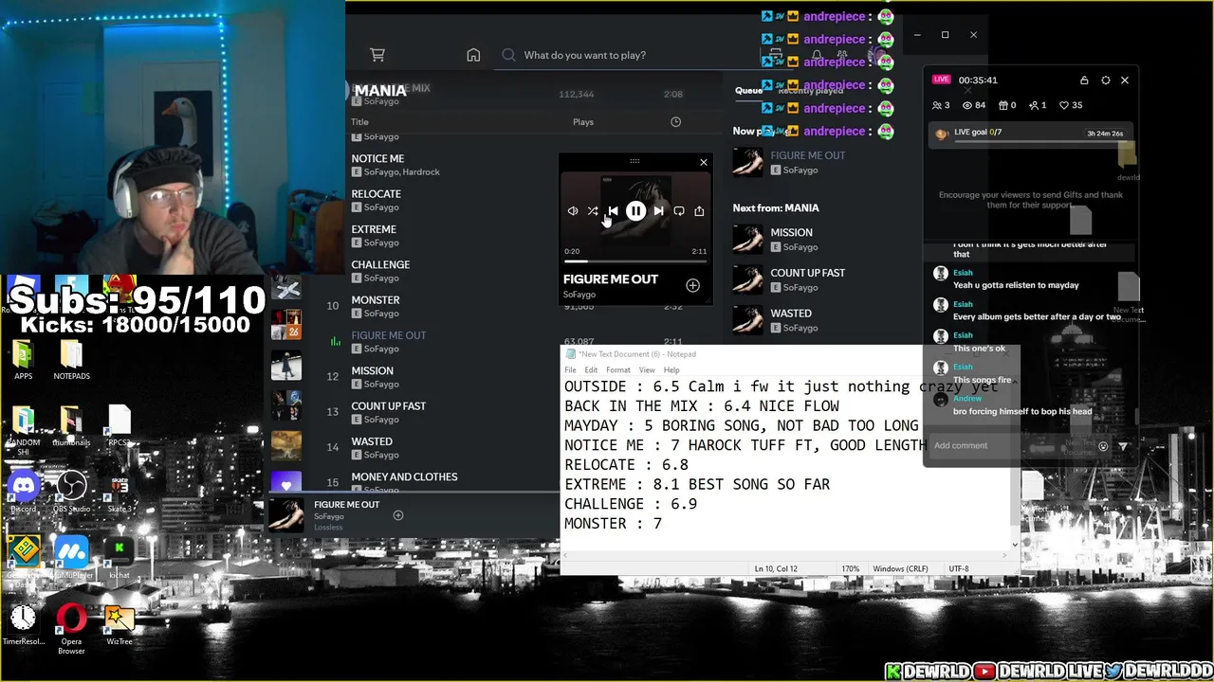
Task: Open LIVE panel settings gear
Action: 1105,81
